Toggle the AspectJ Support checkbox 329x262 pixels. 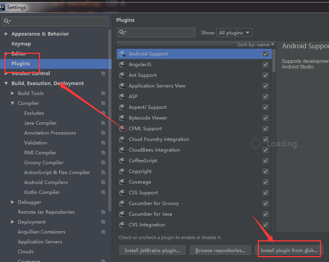pyautogui.click(x=266, y=107)
